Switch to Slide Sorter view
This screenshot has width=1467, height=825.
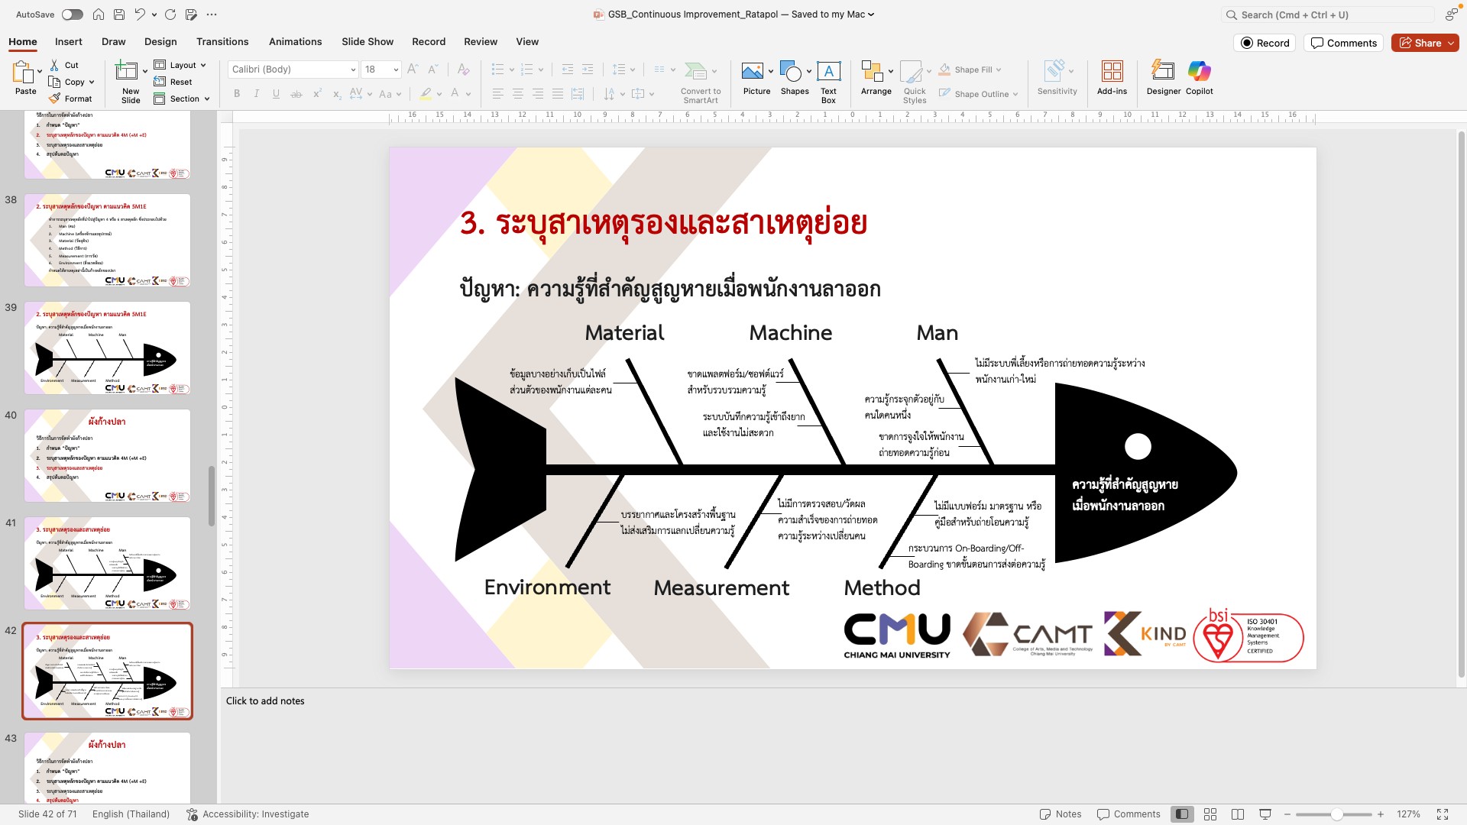pos(1210,814)
